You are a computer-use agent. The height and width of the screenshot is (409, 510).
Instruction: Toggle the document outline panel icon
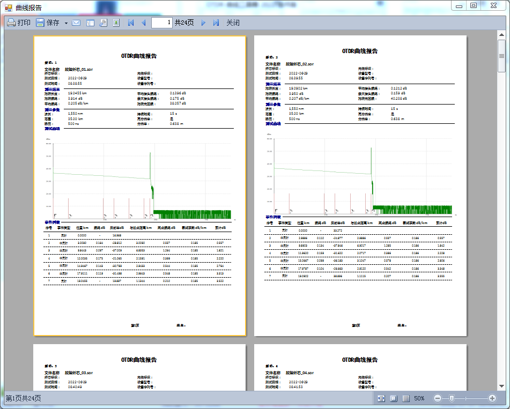pyautogui.click(x=90, y=23)
